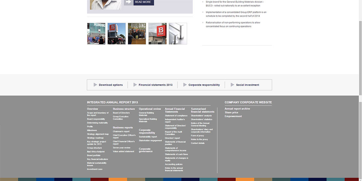Open Accounting policies link
This screenshot has height=181, width=362.
coord(174,164)
